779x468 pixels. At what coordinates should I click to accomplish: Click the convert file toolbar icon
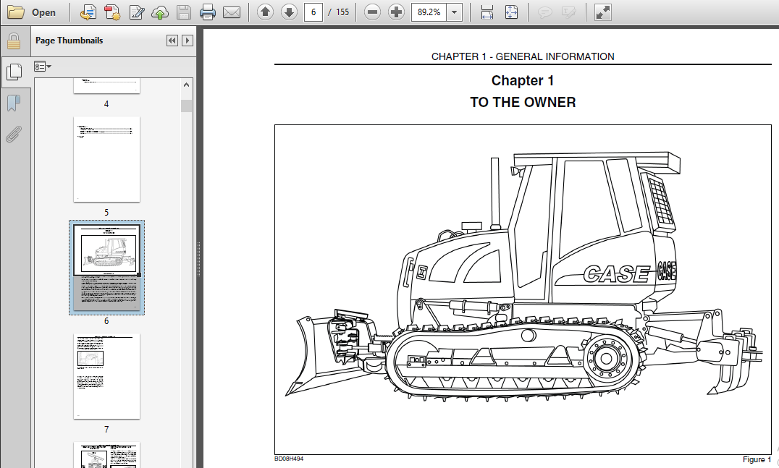pos(88,12)
